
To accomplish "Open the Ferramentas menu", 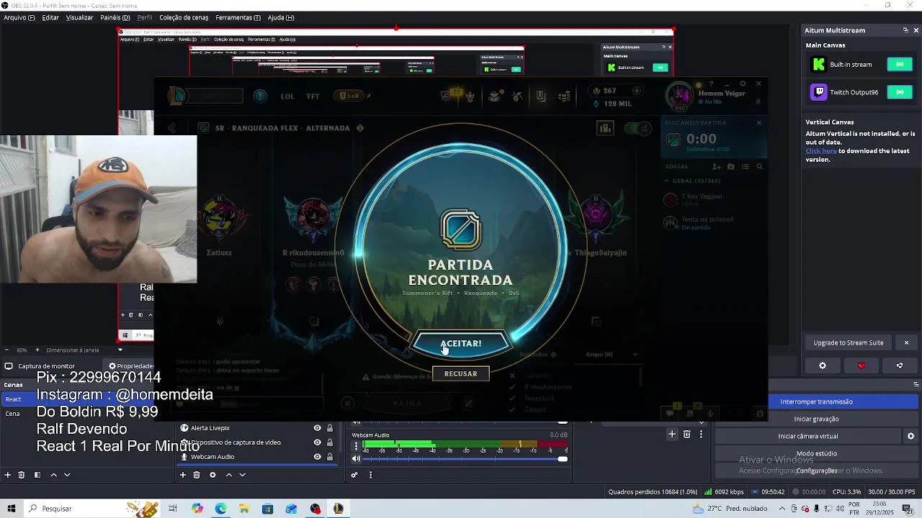I will (238, 17).
